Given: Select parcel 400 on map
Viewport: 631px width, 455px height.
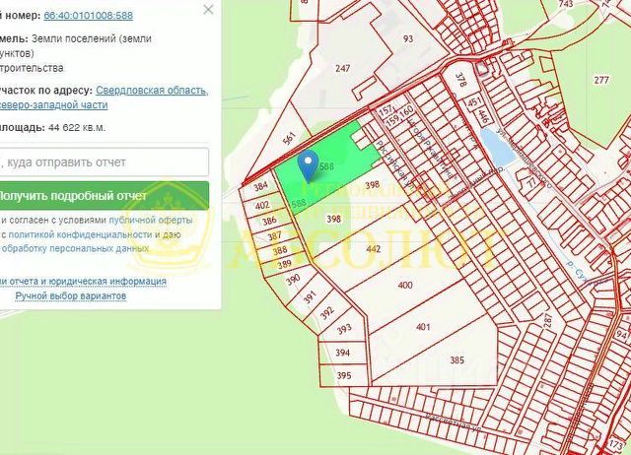Looking at the screenshot, I should coord(405,285).
